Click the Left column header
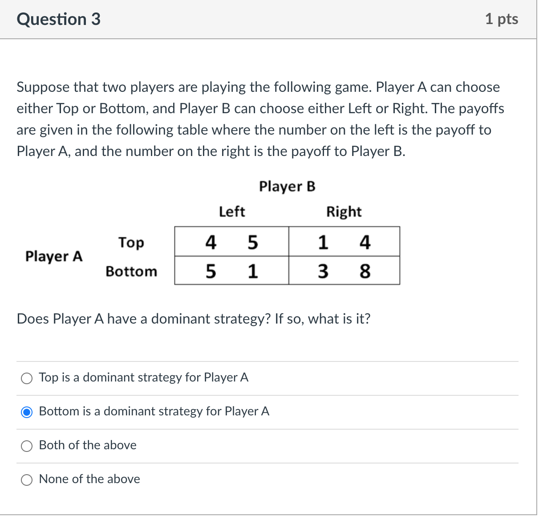The width and height of the screenshot is (539, 521). click(x=231, y=212)
